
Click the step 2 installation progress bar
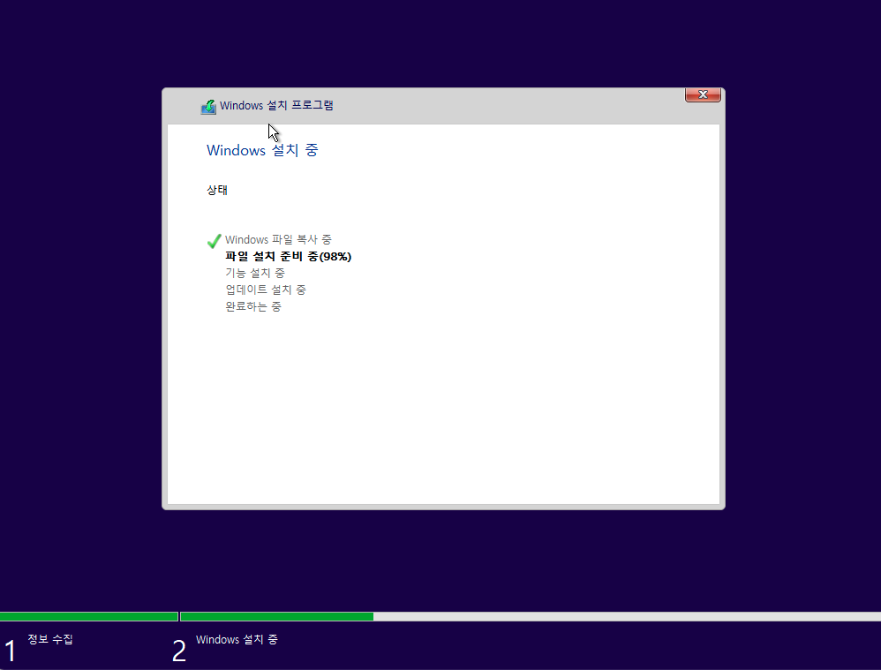pyautogui.click(x=531, y=617)
